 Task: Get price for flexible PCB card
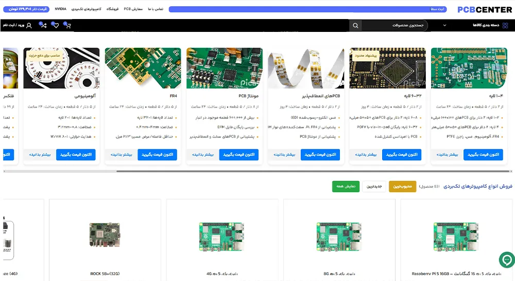[x=320, y=154]
